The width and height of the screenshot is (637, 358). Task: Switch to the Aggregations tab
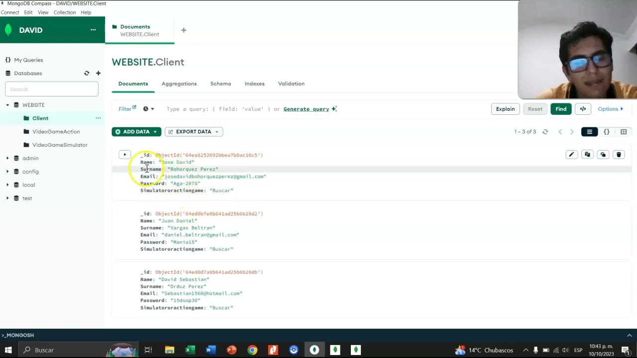tap(179, 84)
